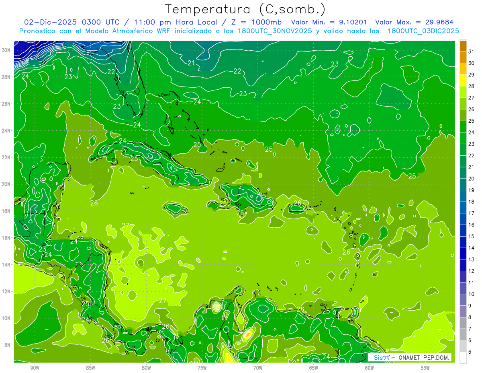Viewport: 482px width, 373px height.
Task: Click the "1800UTC_30NOV2025" initialization time
Action: (274, 31)
